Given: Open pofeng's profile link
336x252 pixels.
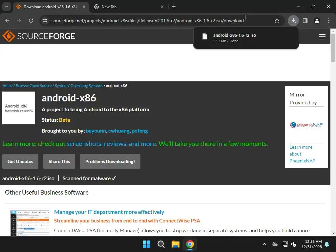Looking at the screenshot, I should click(140, 131).
